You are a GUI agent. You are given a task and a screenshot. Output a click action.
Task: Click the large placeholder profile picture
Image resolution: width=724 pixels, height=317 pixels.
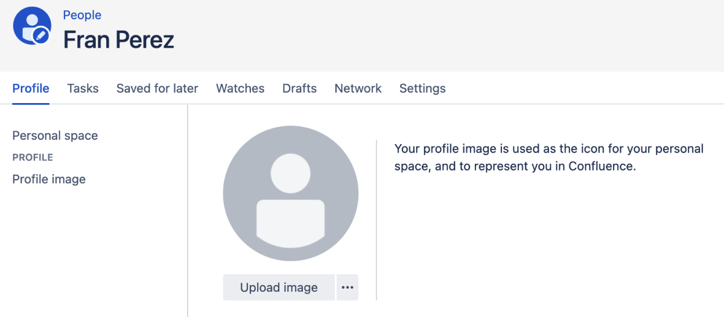point(290,193)
